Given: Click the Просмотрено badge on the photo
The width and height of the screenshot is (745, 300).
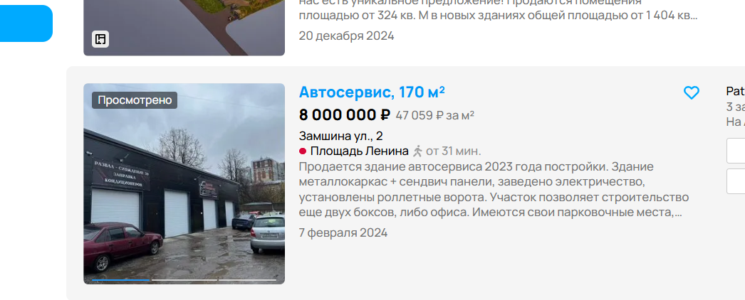Looking at the screenshot, I should [135, 100].
